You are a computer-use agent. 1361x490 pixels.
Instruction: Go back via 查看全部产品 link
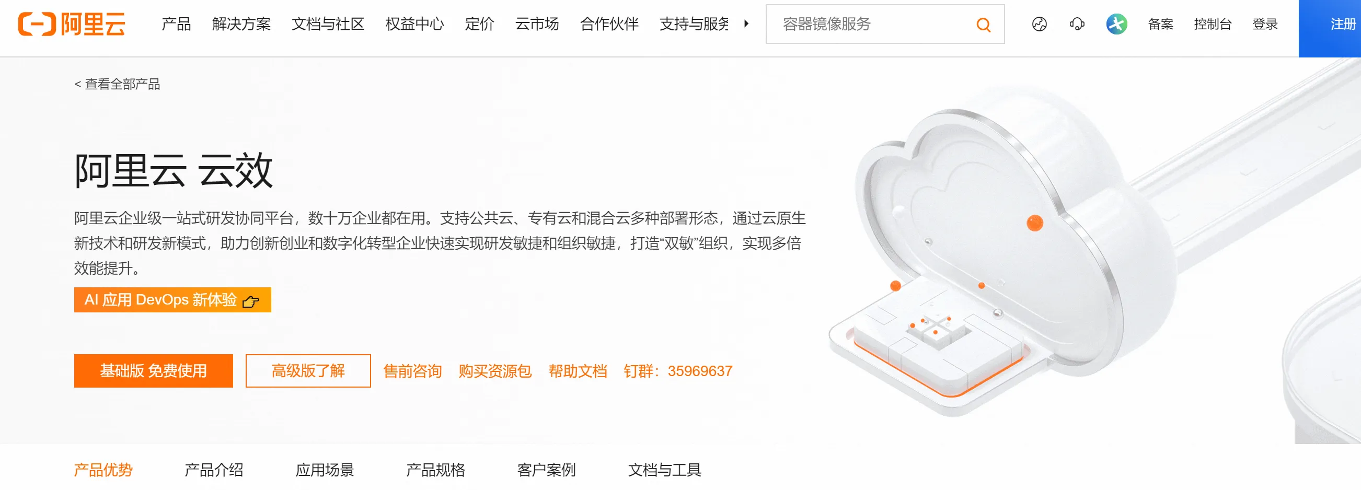pos(117,84)
